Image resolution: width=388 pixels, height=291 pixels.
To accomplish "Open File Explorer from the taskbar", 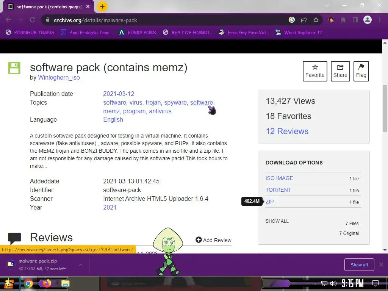I will coord(65,283).
